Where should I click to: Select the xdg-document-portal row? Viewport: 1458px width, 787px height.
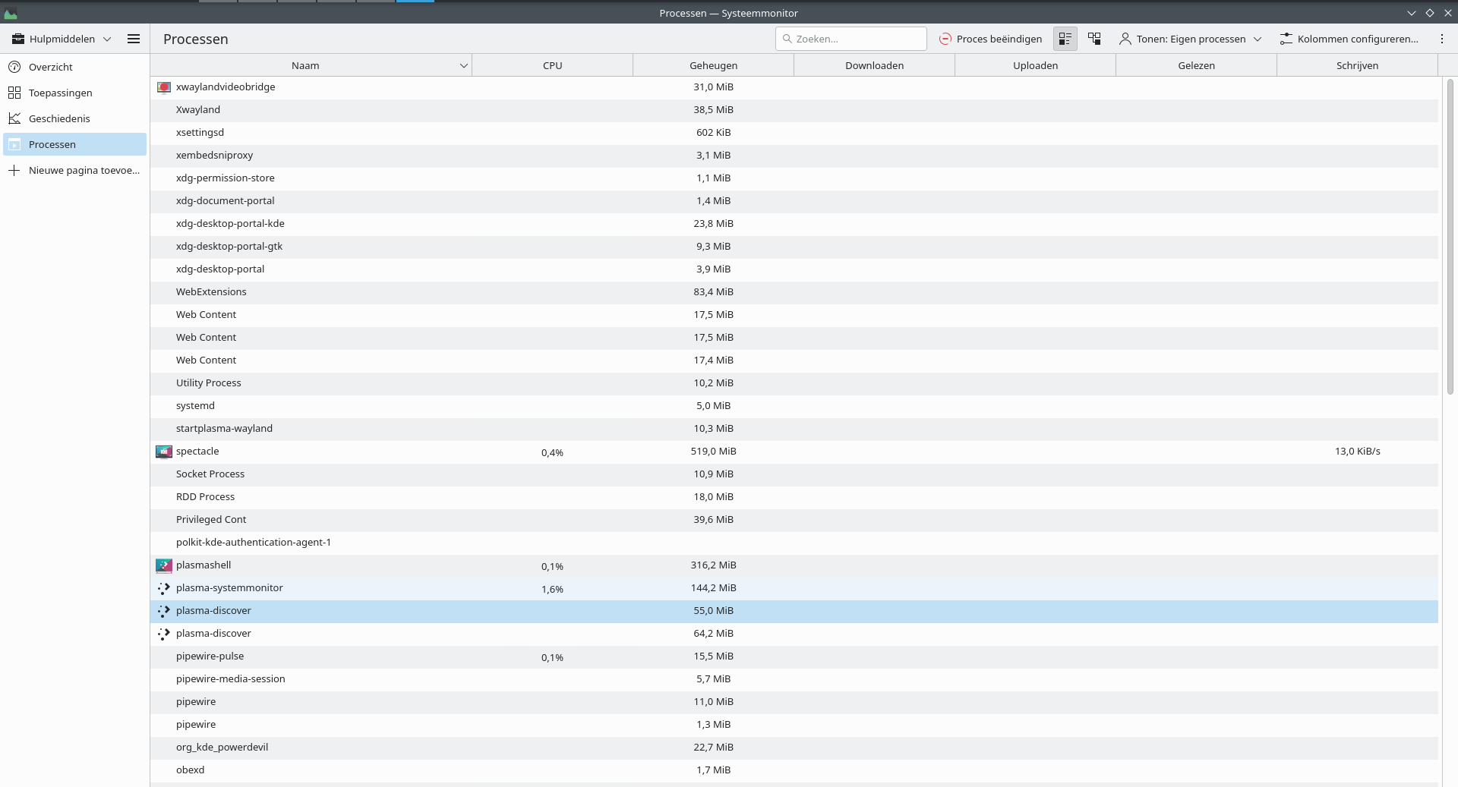click(794, 201)
